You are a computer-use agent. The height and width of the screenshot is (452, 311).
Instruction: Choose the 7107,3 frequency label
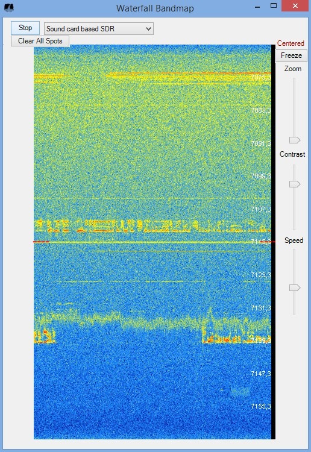[x=260, y=209]
